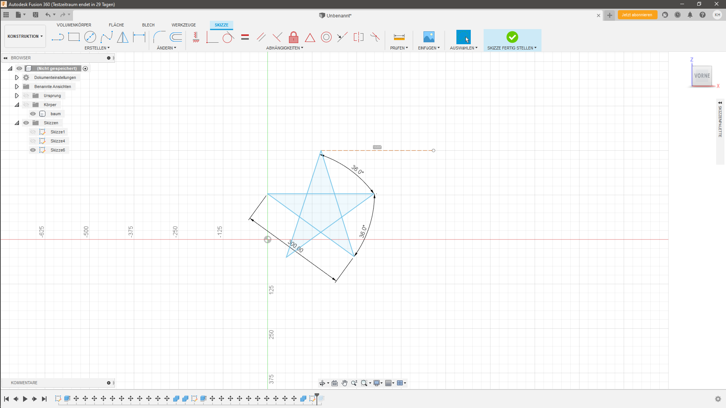This screenshot has width=726, height=408.
Task: Select the Tangential constraint icon
Action: click(x=228, y=37)
